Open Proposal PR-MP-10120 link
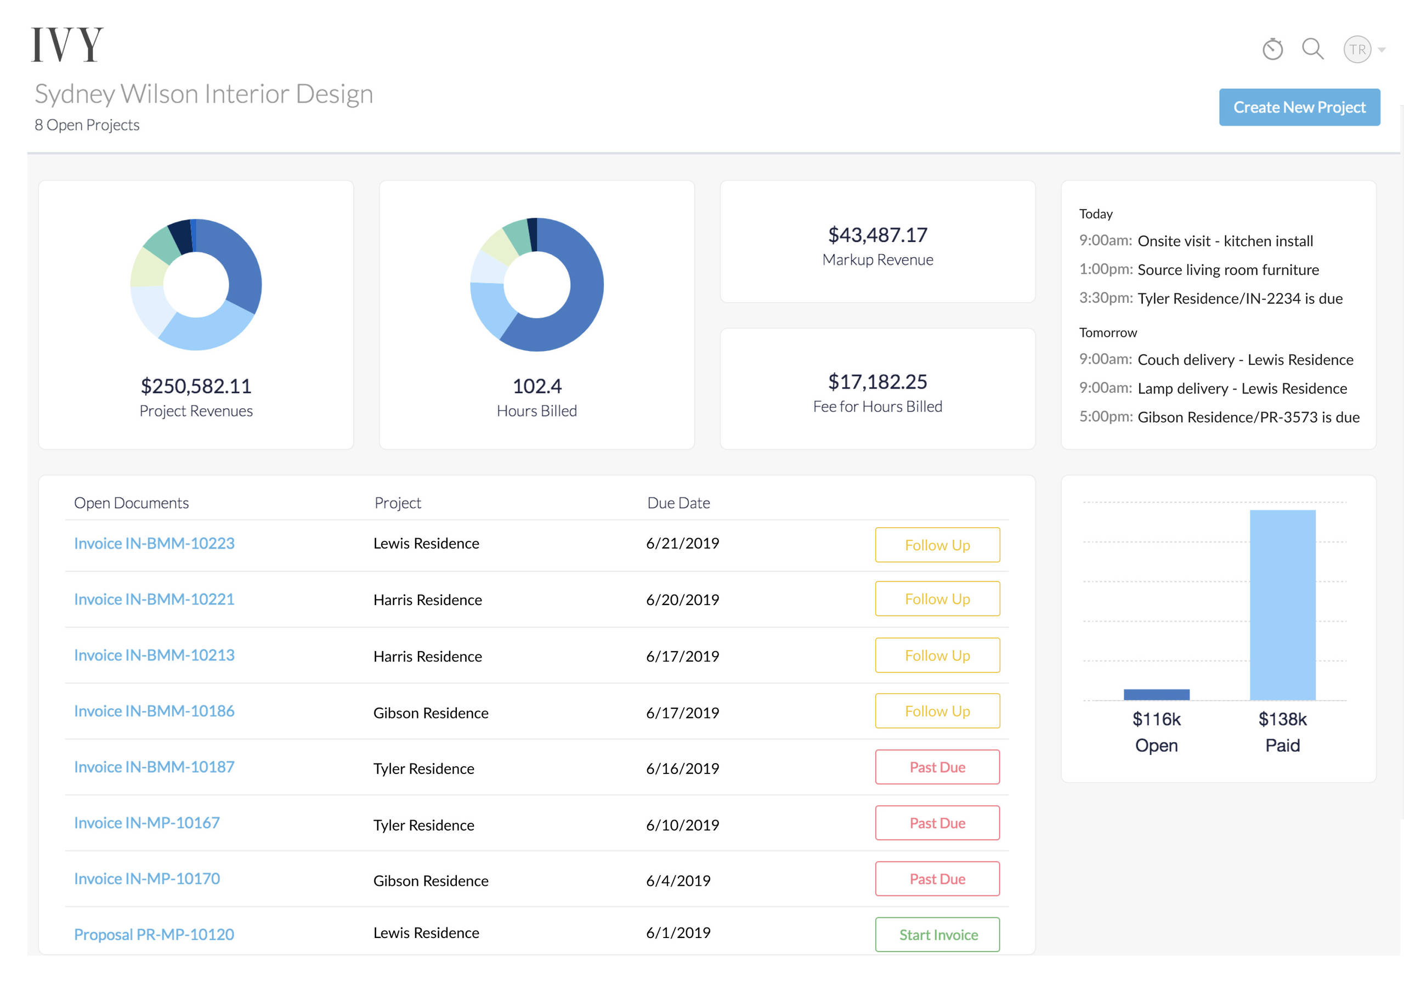The height and width of the screenshot is (983, 1404). [154, 935]
